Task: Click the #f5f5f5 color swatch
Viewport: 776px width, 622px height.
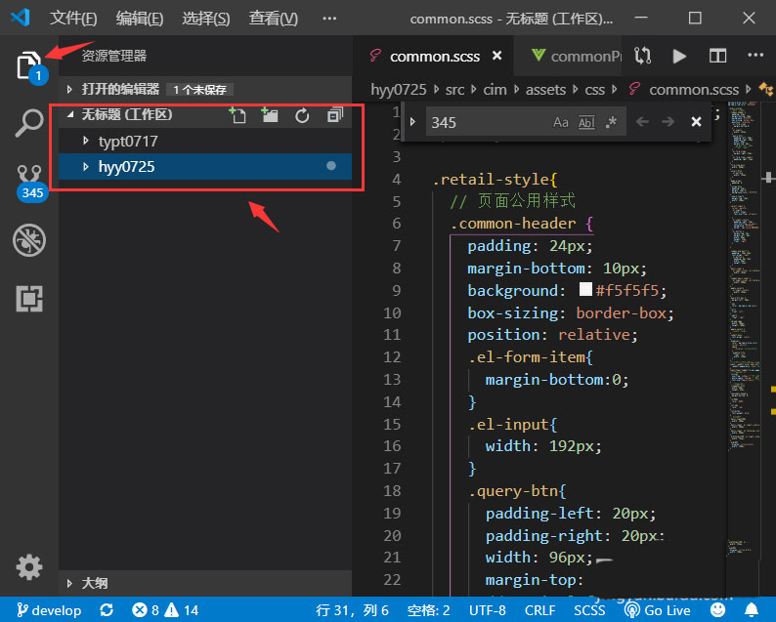Action: 585,290
